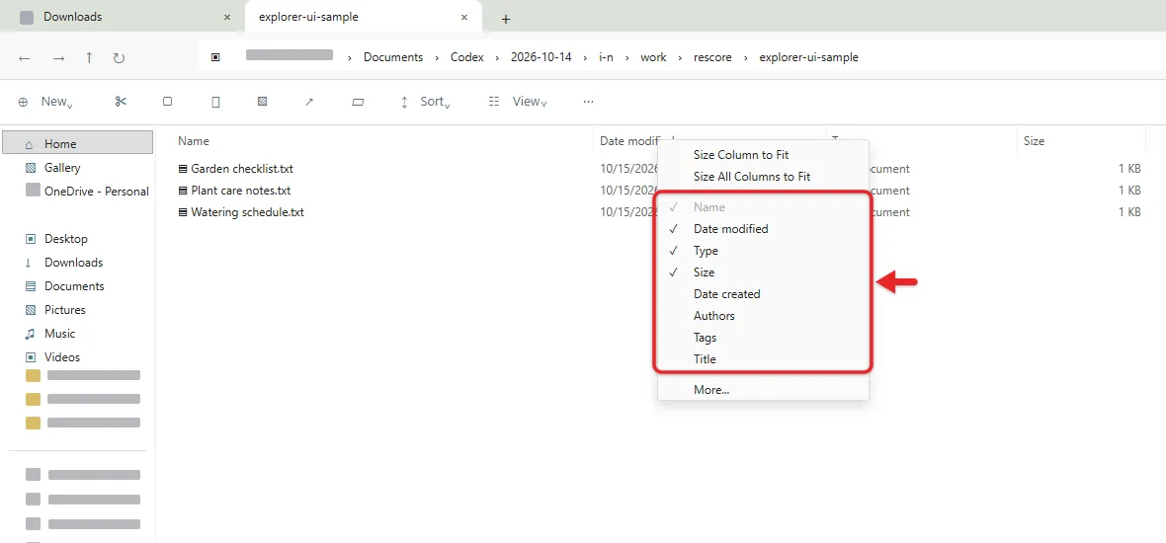Open More... column options
Viewport: 1166px width, 543px height.
point(763,389)
